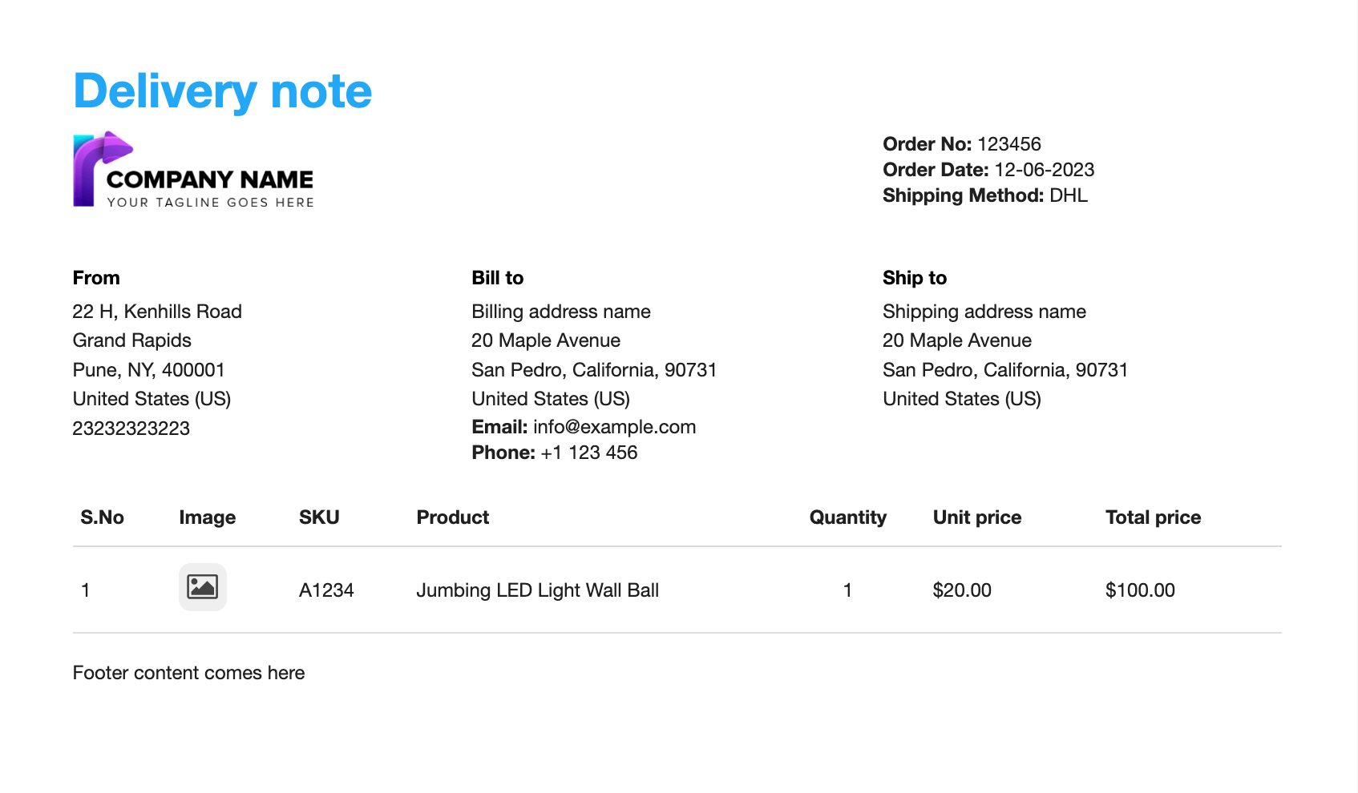The image size is (1358, 793).
Task: Select the COMPANY NAME logo text
Action: pyautogui.click(x=210, y=179)
